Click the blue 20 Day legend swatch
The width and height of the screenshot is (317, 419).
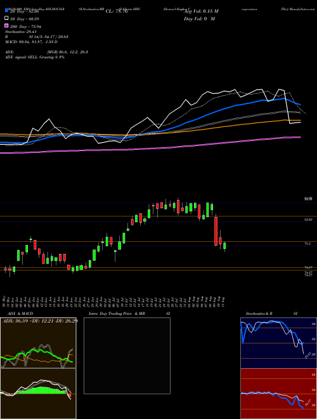(x=6, y=11)
